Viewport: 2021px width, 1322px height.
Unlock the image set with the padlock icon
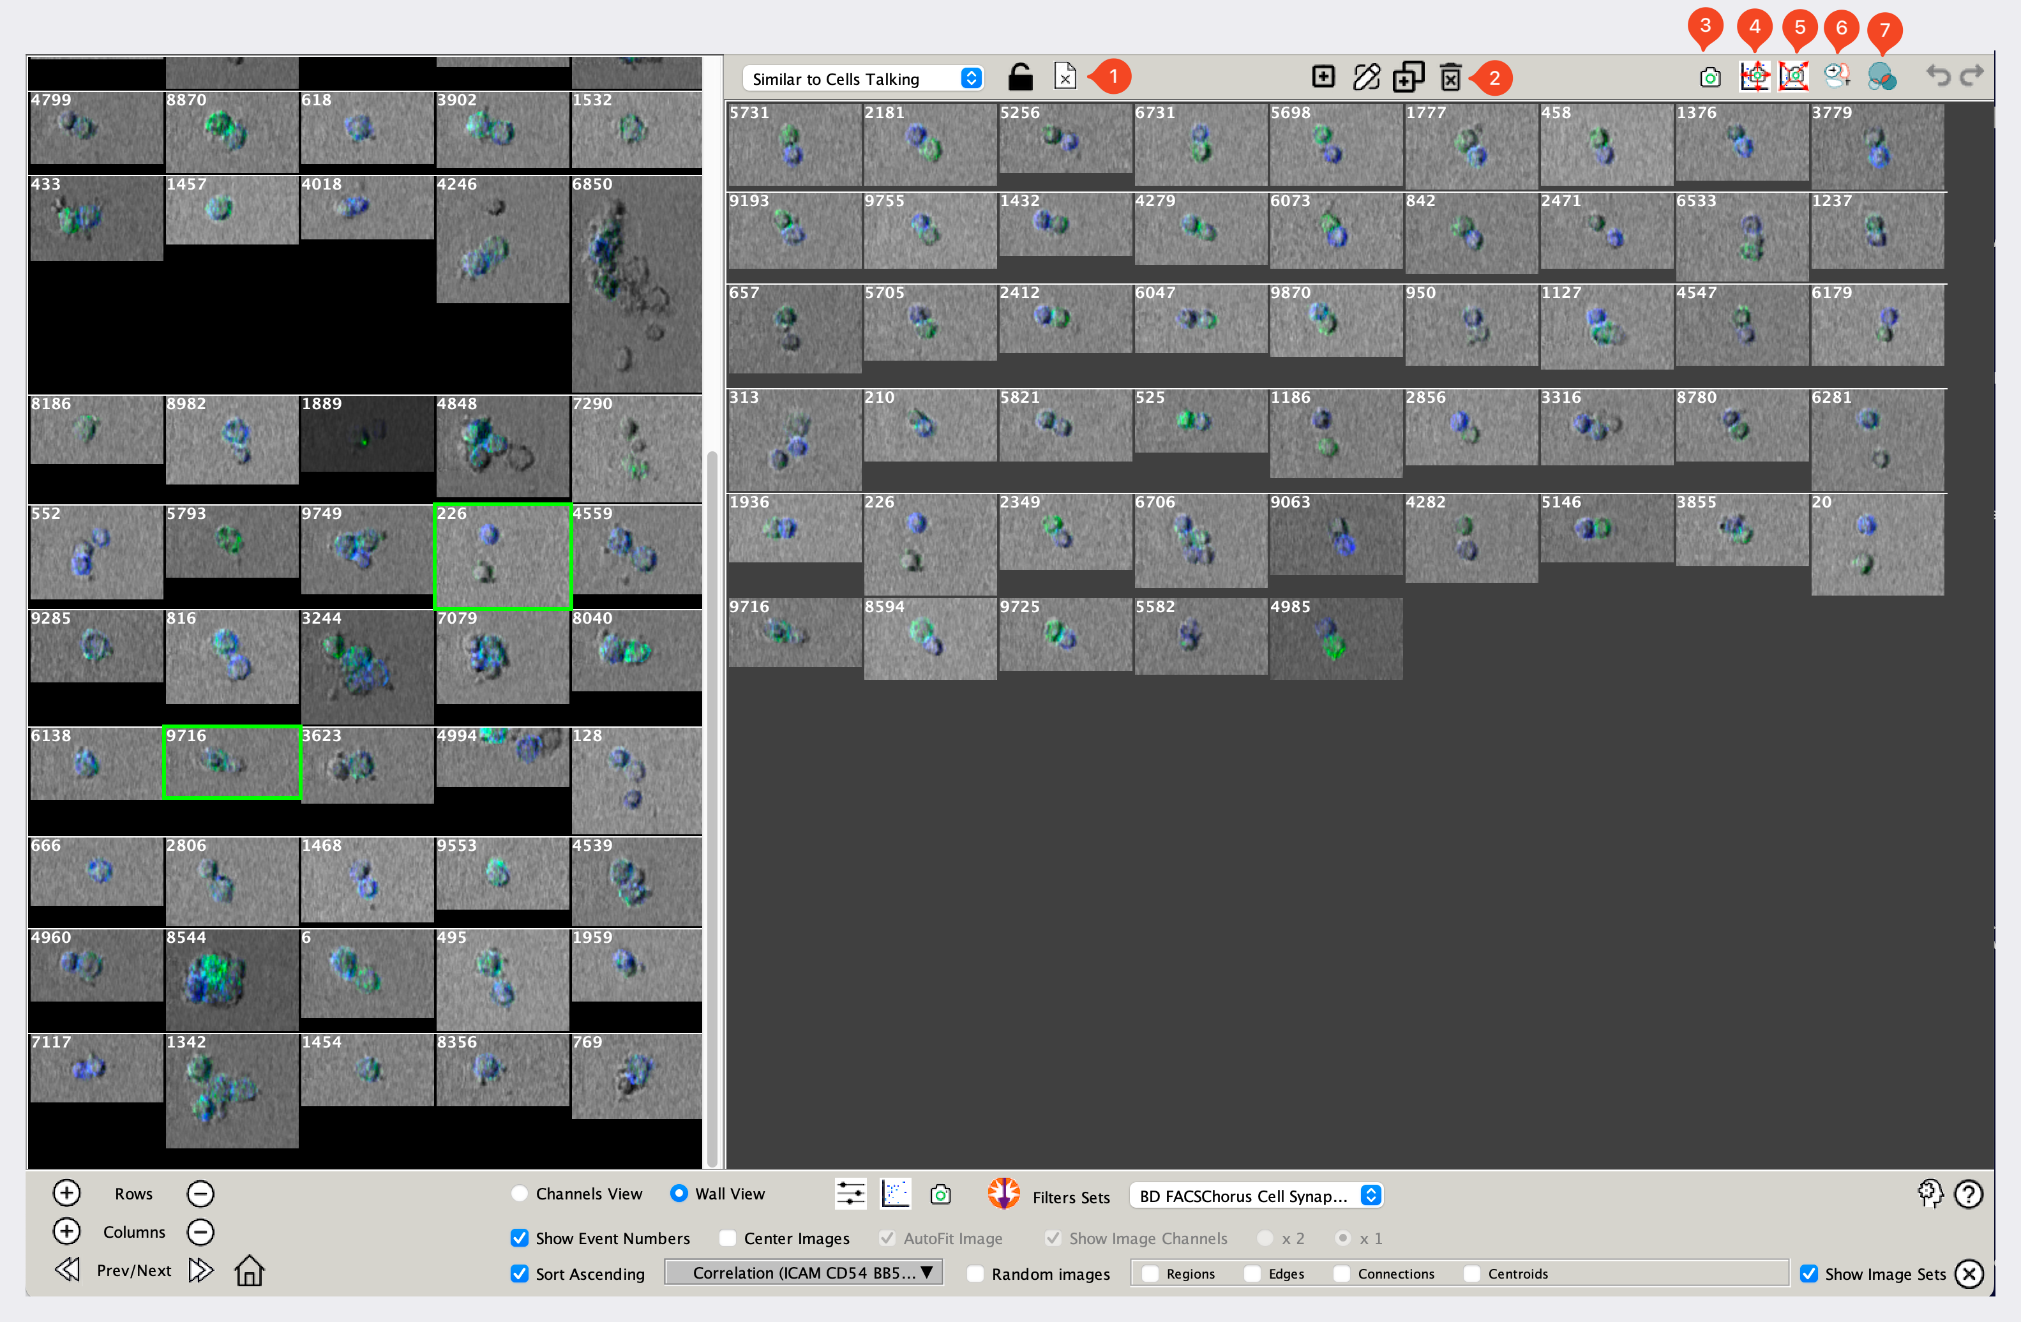tap(1020, 77)
